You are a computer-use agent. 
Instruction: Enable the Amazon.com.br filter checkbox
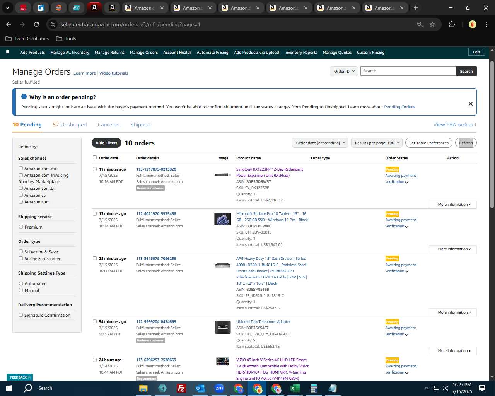tap(21, 188)
